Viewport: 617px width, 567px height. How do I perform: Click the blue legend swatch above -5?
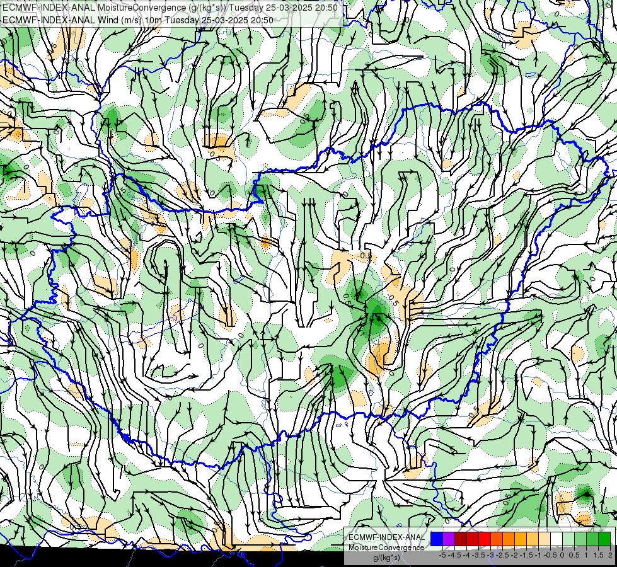[437, 539]
